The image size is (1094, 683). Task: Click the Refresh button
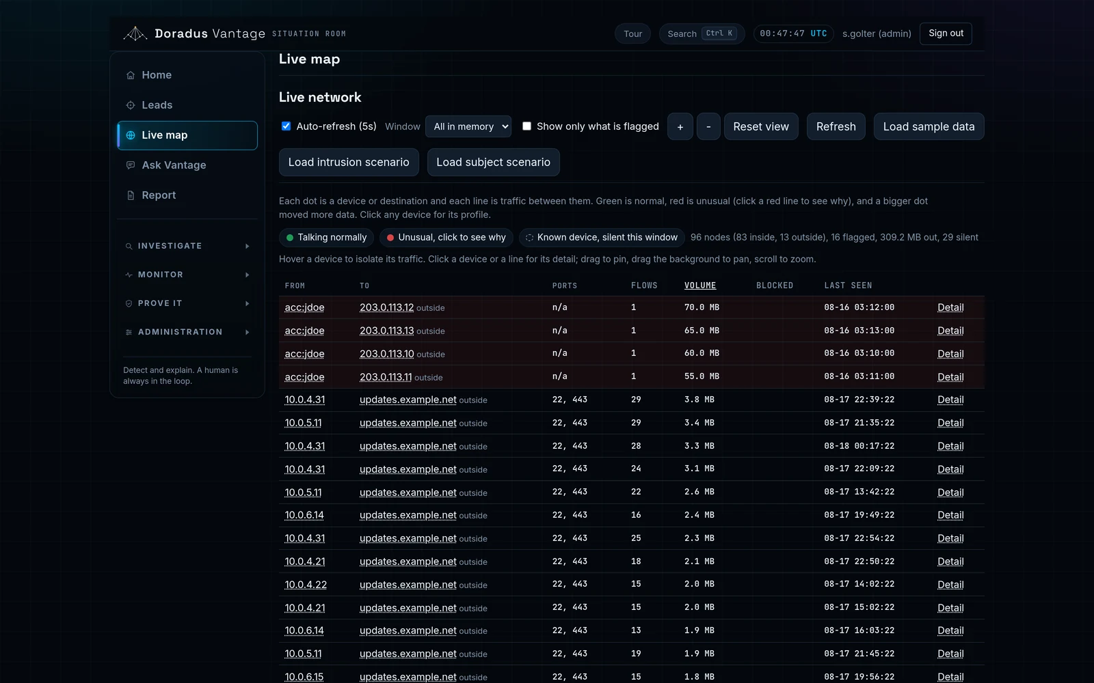pyautogui.click(x=836, y=126)
